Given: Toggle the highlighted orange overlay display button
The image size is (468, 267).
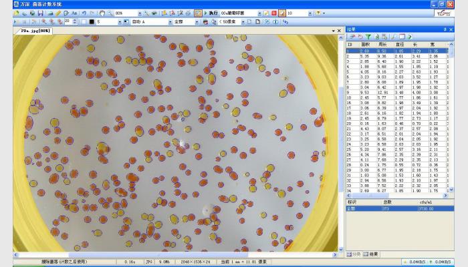Looking at the screenshot, I should (198, 13).
